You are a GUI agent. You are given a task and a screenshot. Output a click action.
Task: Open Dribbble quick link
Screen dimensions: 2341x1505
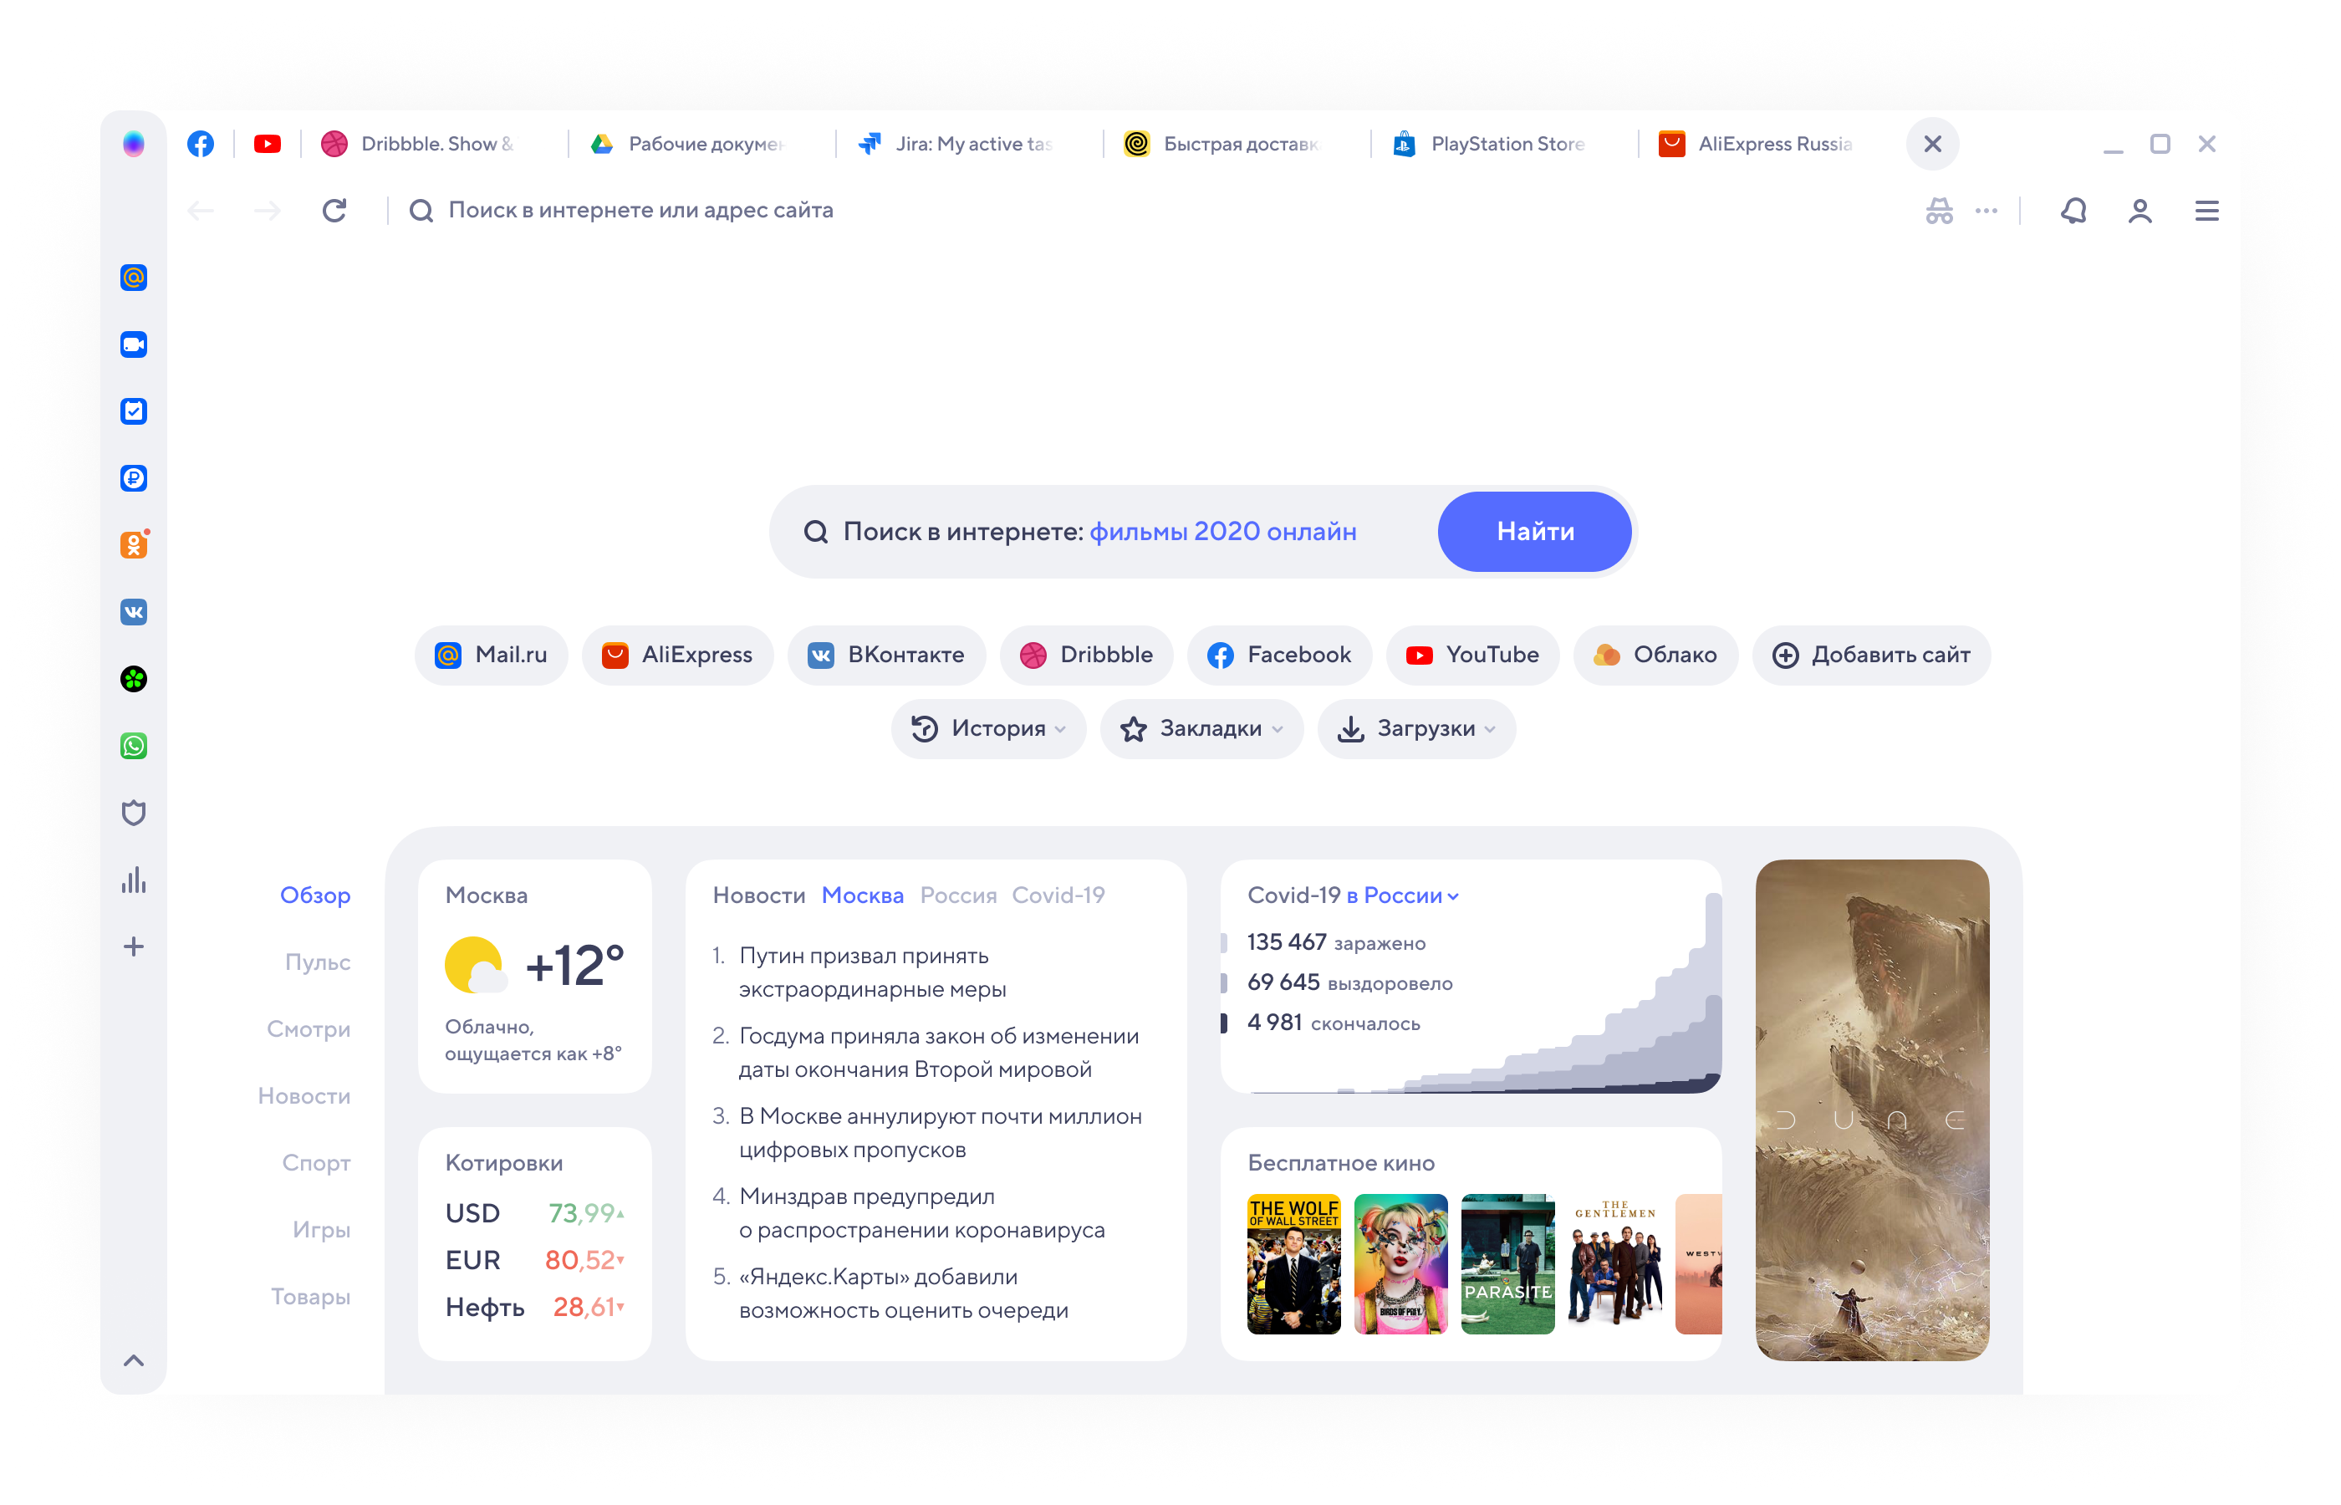point(1086,655)
